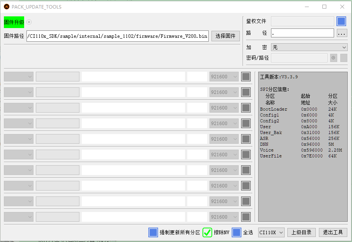Click the 0x596000 start address

pos(312,150)
